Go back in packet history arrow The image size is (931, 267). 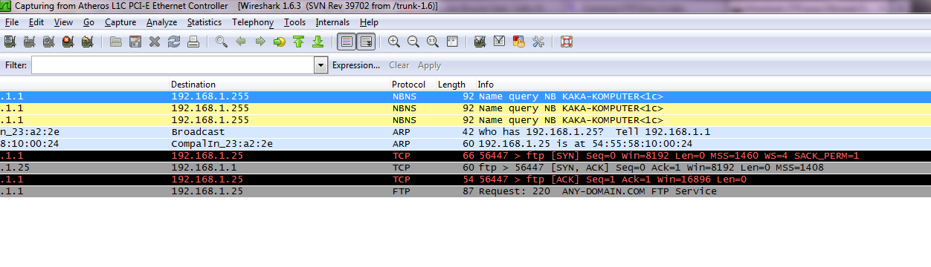[241, 42]
